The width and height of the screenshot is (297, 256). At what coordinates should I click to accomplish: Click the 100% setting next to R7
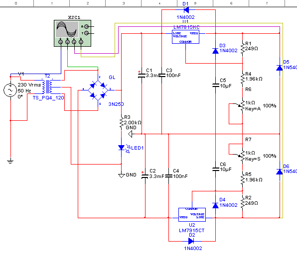(270, 156)
